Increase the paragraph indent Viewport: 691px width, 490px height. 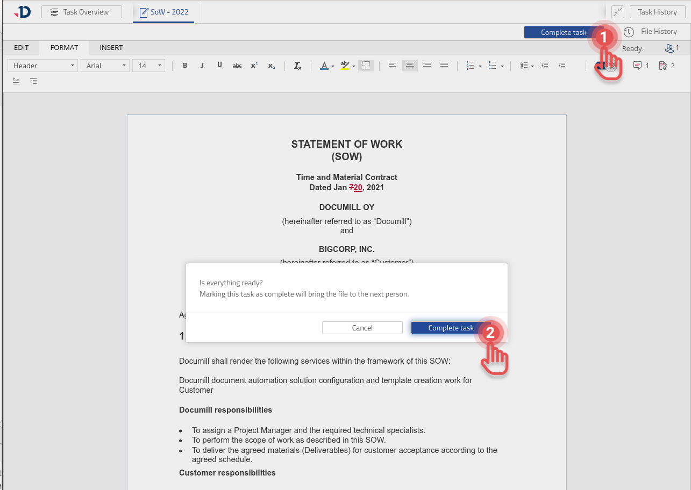pos(562,66)
